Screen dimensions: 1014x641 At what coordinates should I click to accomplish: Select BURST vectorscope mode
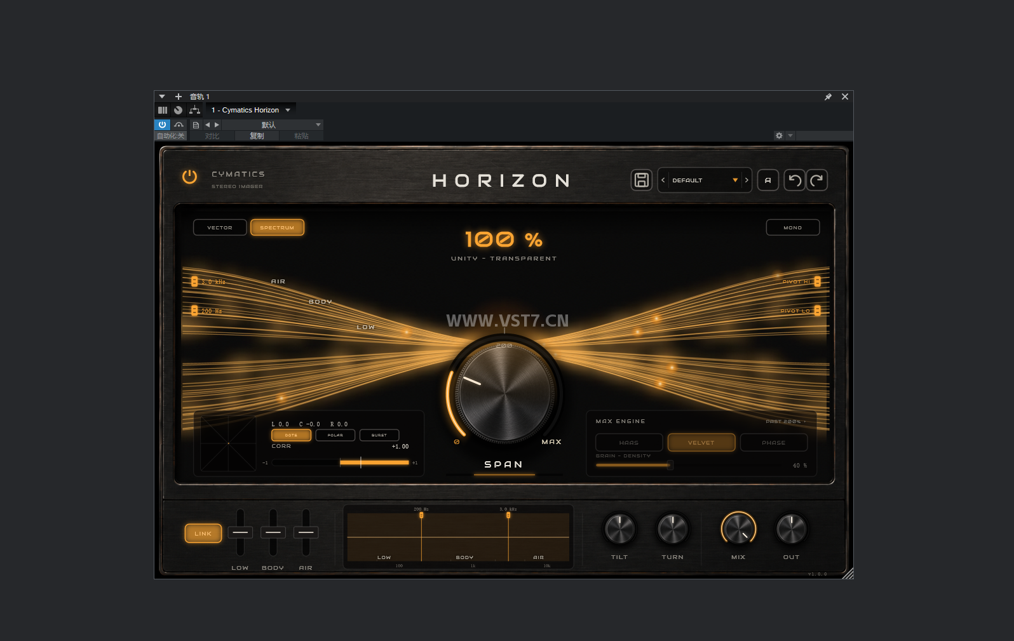(379, 435)
